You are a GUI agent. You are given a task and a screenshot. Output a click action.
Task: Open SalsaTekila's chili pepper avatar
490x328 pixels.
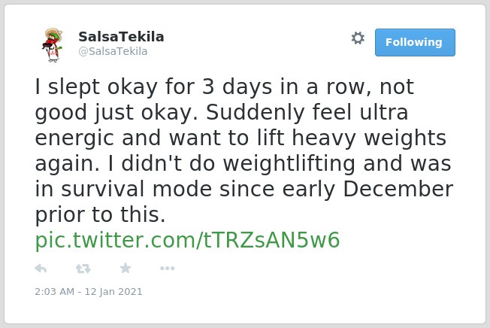[x=53, y=45]
